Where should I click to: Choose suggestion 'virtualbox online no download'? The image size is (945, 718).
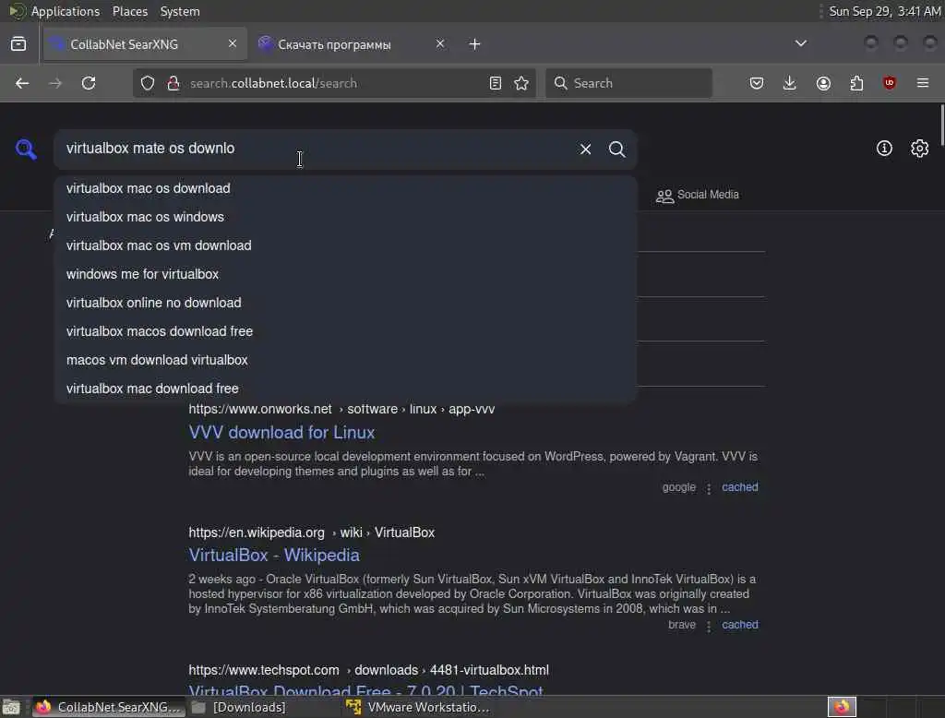pyautogui.click(x=345, y=303)
